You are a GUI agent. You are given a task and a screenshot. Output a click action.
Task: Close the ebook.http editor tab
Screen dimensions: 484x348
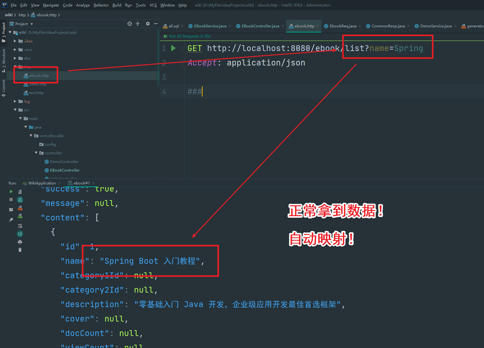(318, 26)
